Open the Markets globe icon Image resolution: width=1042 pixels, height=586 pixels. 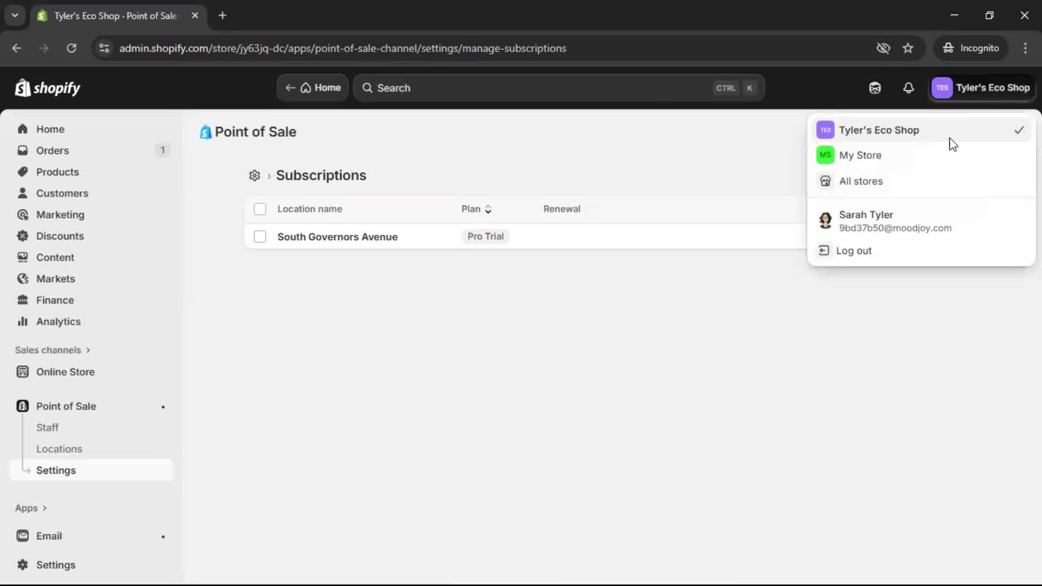22,279
